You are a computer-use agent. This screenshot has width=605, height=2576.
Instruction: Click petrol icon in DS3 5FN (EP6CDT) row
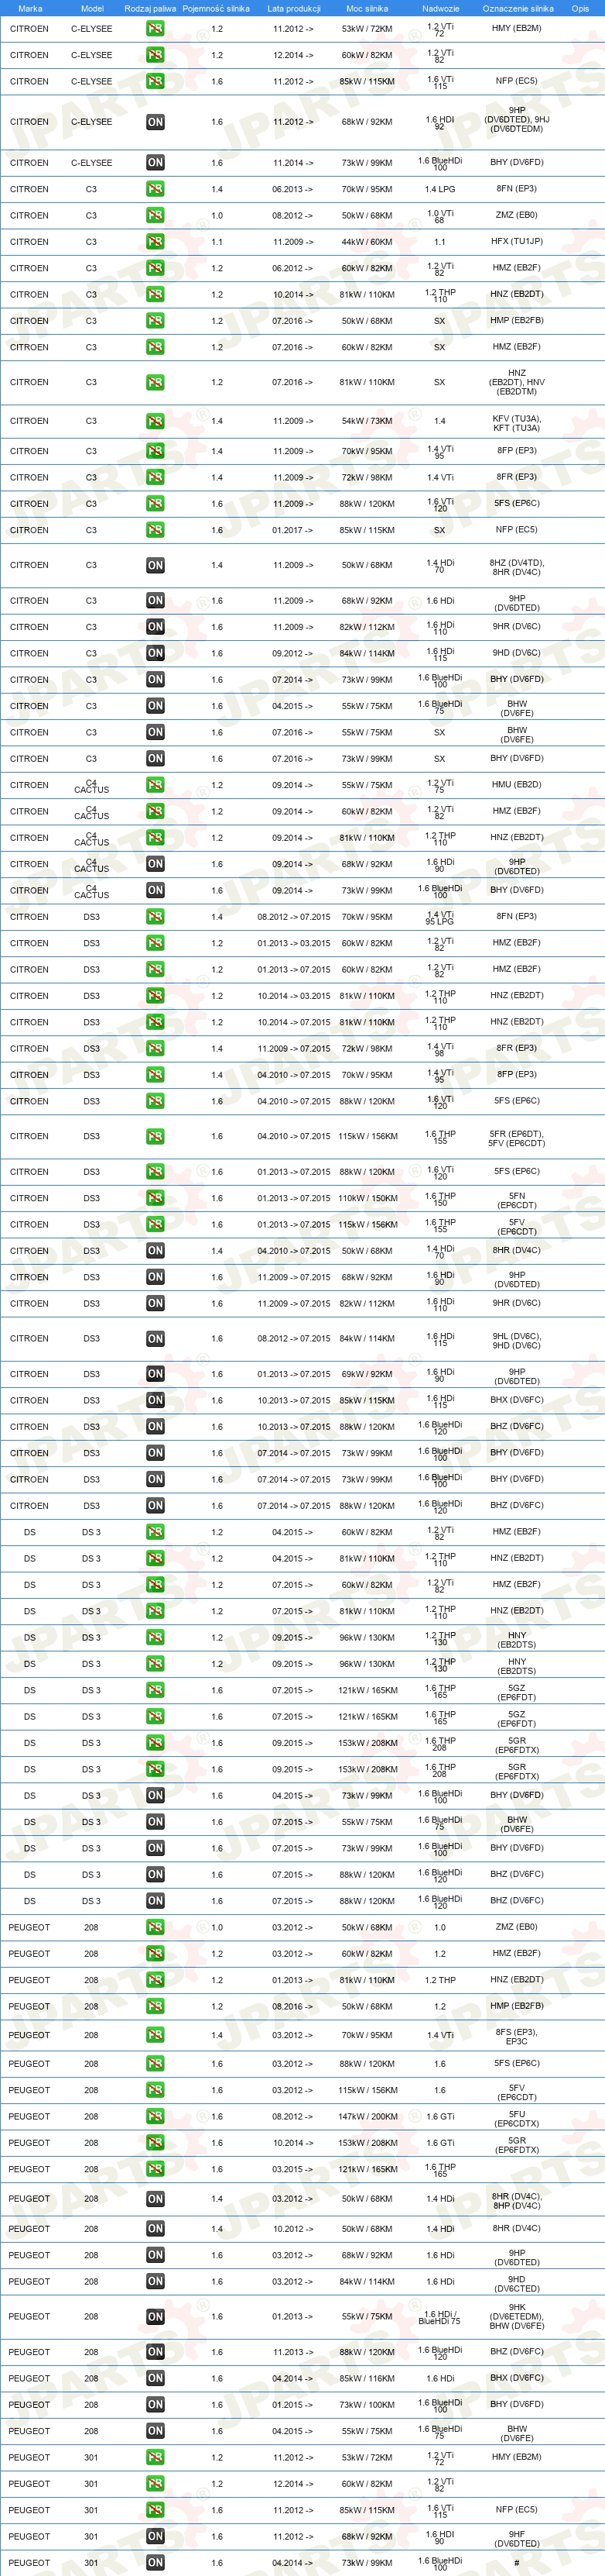[x=155, y=1198]
